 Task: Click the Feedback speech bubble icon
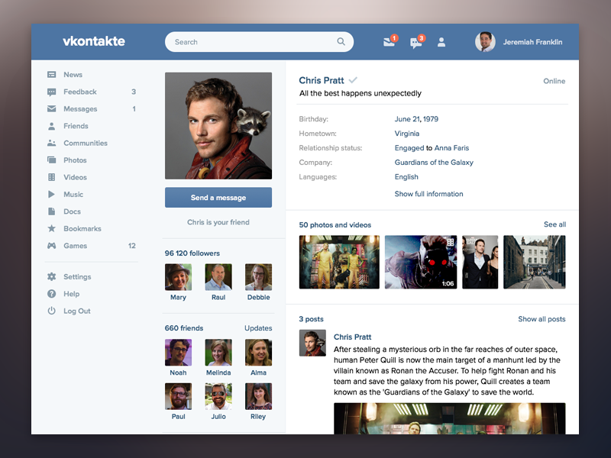[51, 92]
